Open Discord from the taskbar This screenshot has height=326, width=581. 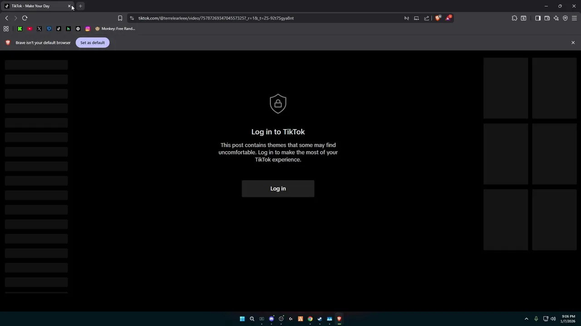[x=271, y=319]
